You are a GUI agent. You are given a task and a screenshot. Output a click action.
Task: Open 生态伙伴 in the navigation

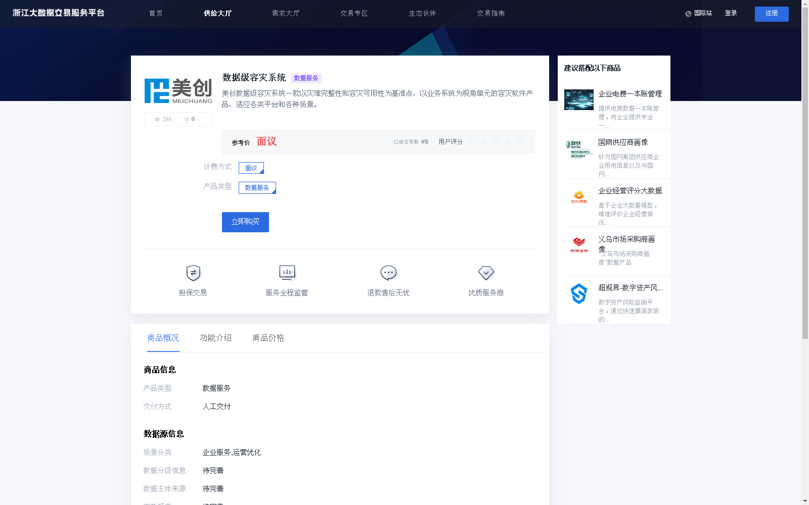pos(422,14)
